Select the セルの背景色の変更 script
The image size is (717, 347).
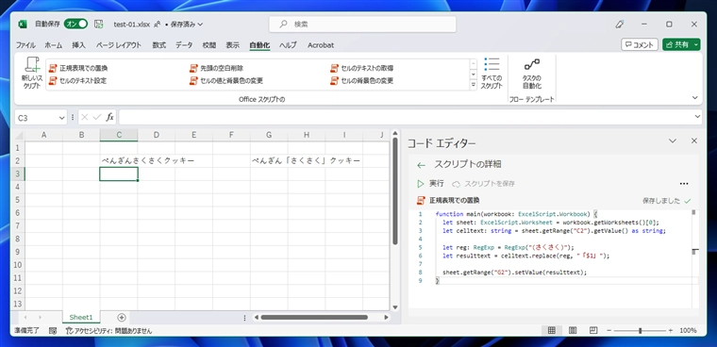tap(361, 81)
